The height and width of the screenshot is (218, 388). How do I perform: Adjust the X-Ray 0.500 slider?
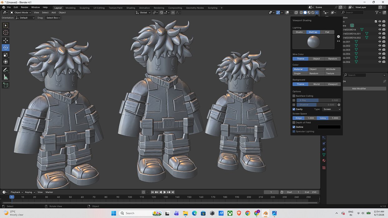318,100
